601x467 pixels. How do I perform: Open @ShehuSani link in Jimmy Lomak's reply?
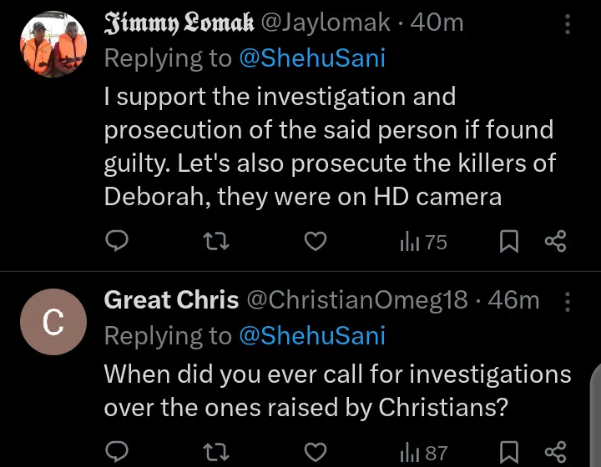point(311,58)
